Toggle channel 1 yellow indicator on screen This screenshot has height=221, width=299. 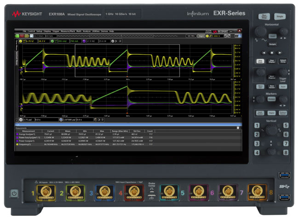pos(21,41)
